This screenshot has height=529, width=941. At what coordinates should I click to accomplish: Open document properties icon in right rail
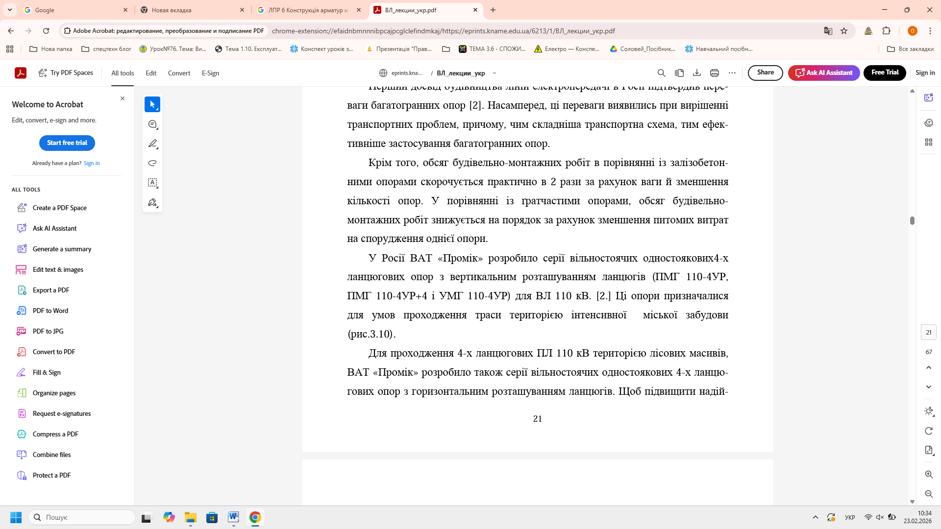(928, 450)
